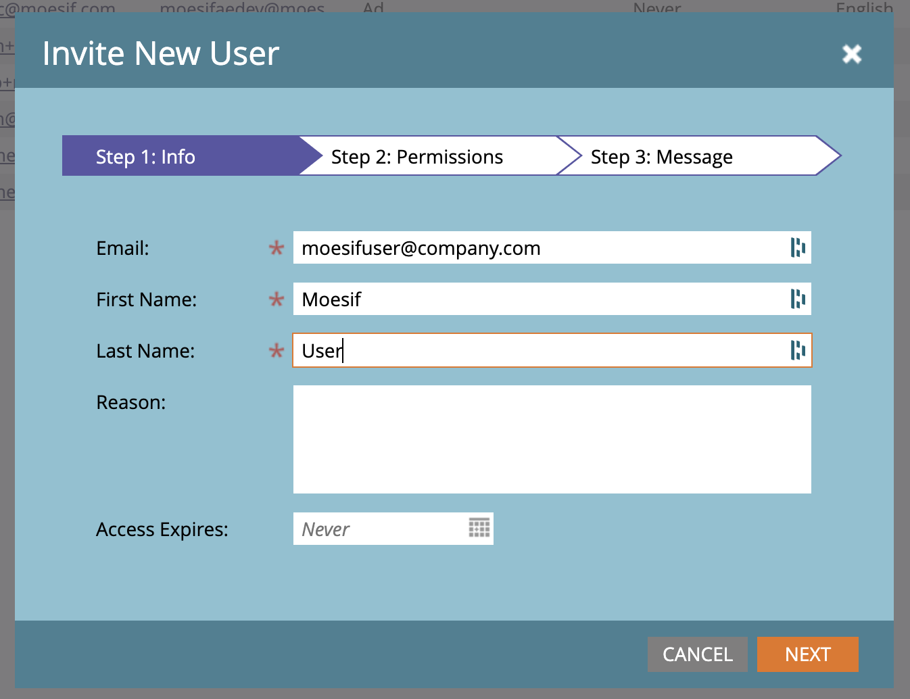The height and width of the screenshot is (699, 910).
Task: Click the autofill icon in First Name field
Action: coord(798,299)
